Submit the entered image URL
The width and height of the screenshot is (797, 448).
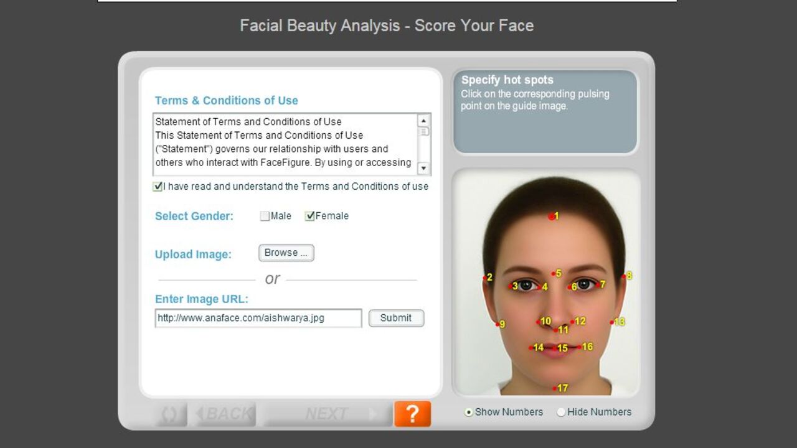tap(396, 318)
